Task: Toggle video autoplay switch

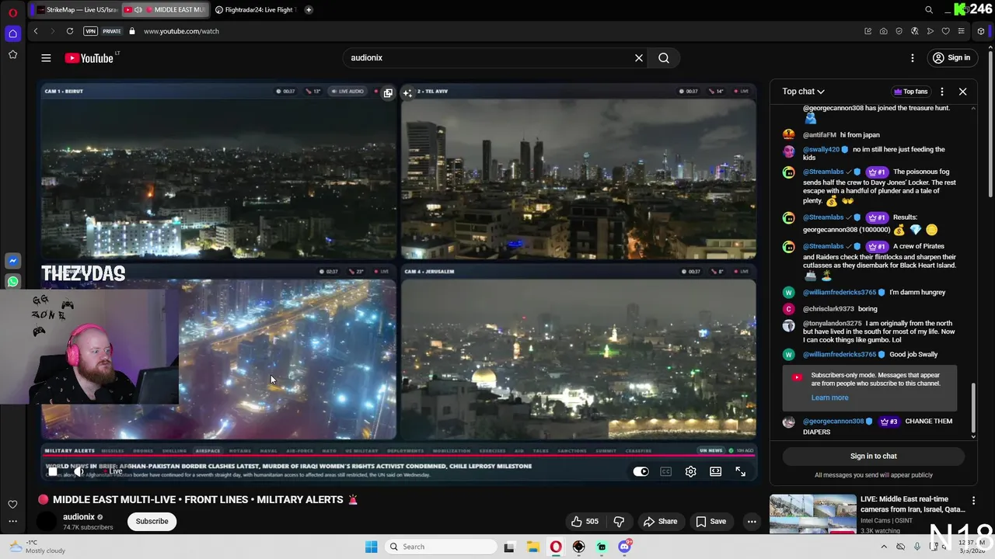Action: pos(641,471)
